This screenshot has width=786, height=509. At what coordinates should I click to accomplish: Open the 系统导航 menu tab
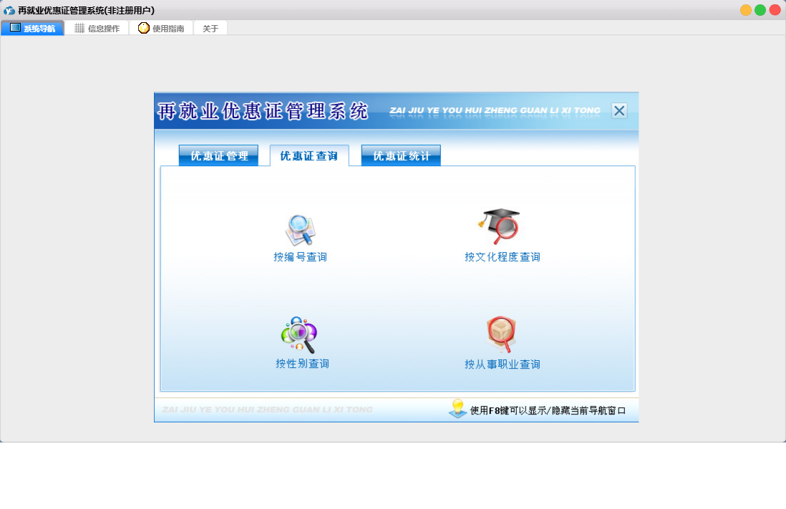[x=33, y=28]
